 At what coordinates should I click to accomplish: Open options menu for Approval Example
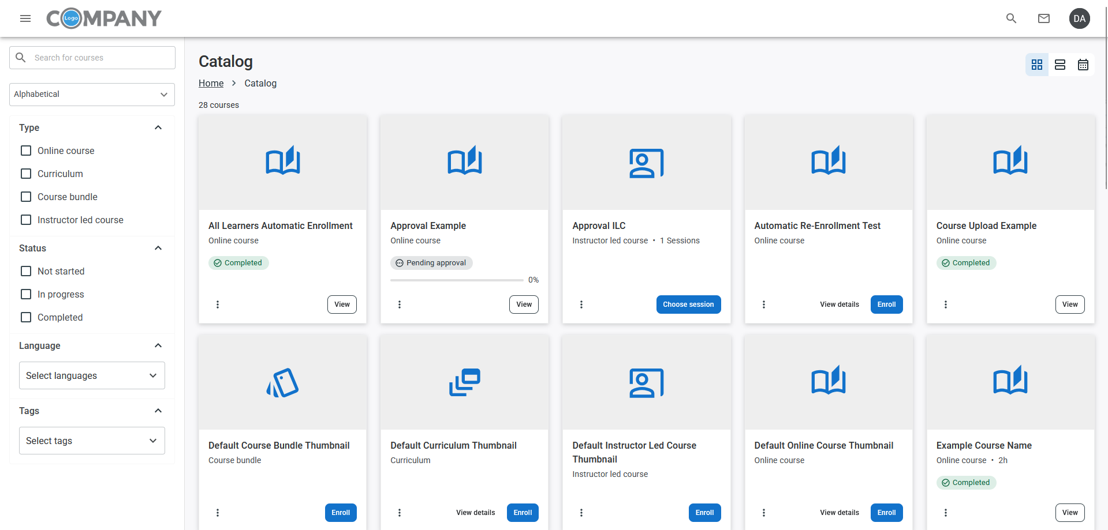(x=400, y=305)
